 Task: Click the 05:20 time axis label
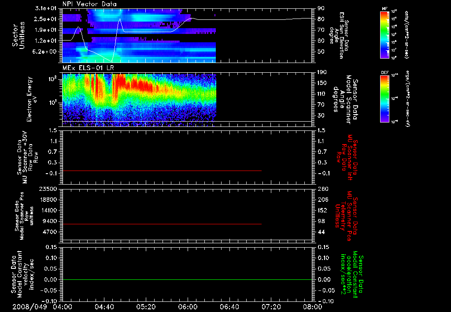click(146, 307)
